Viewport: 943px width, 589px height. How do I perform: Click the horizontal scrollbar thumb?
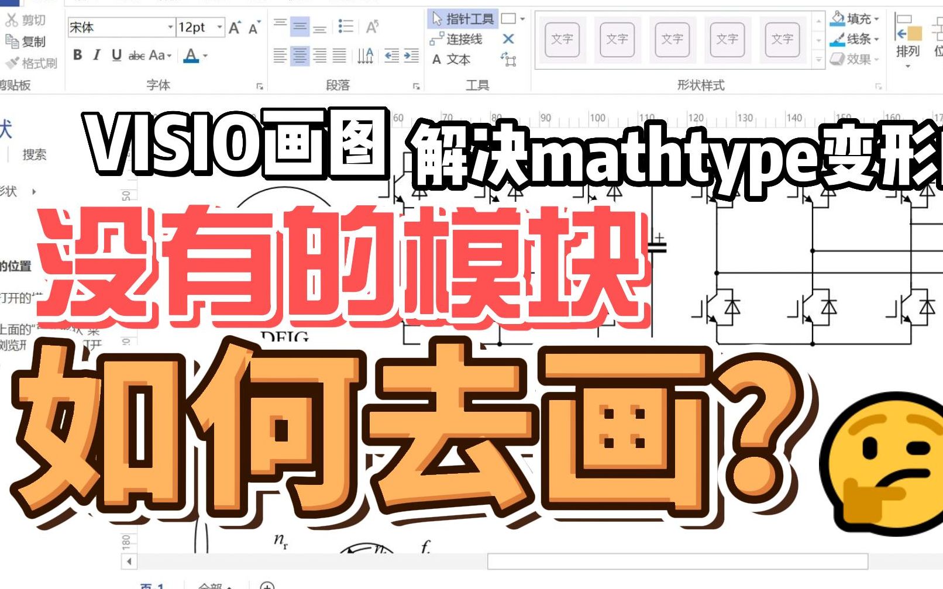point(677,562)
